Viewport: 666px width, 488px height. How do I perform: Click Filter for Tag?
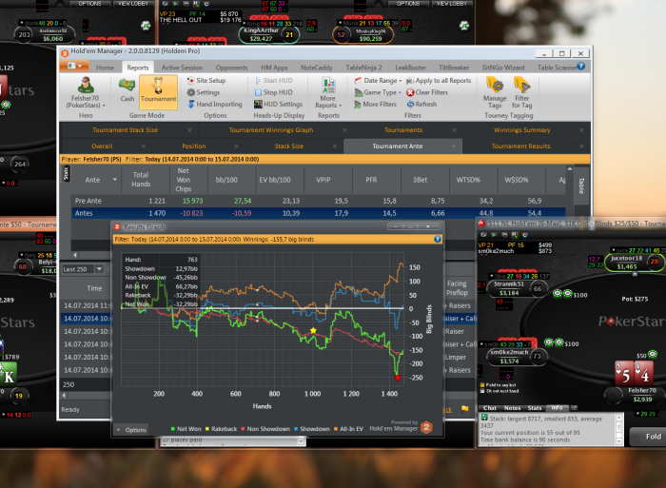(x=521, y=92)
